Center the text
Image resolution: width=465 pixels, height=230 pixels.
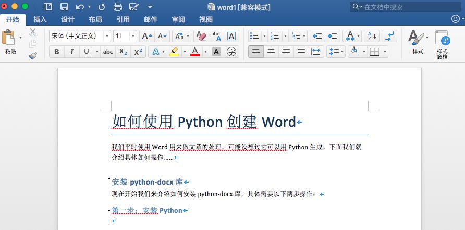[271, 52]
